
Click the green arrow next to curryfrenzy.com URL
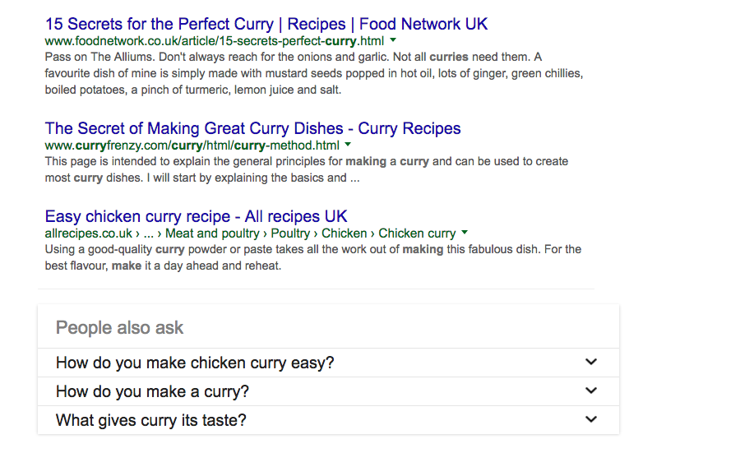coord(348,145)
